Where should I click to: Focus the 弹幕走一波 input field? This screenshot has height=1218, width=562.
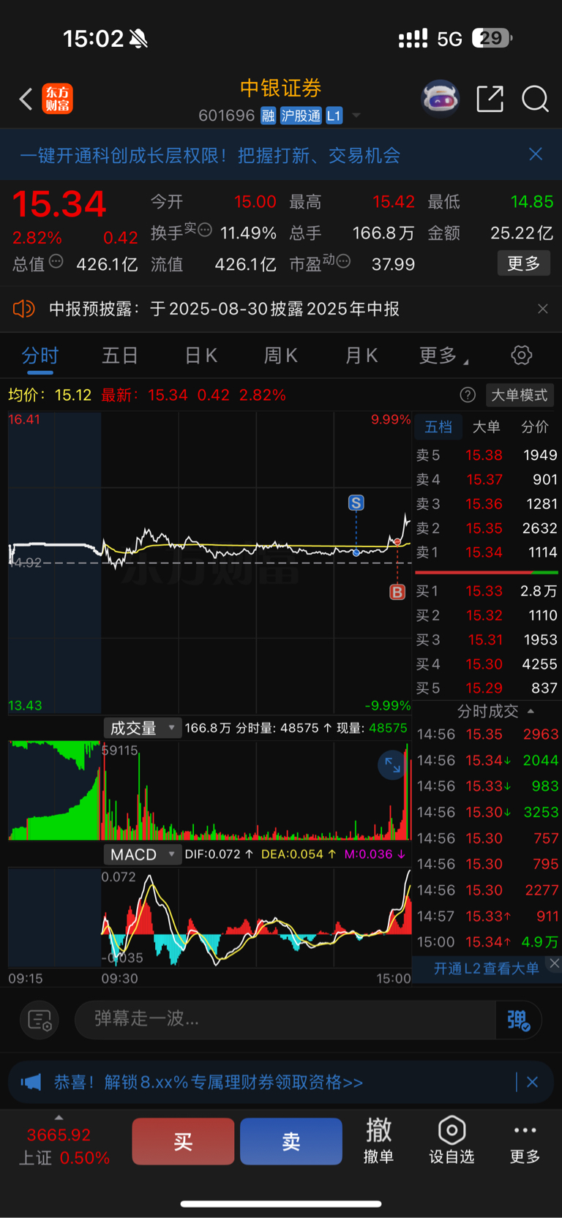(285, 1019)
